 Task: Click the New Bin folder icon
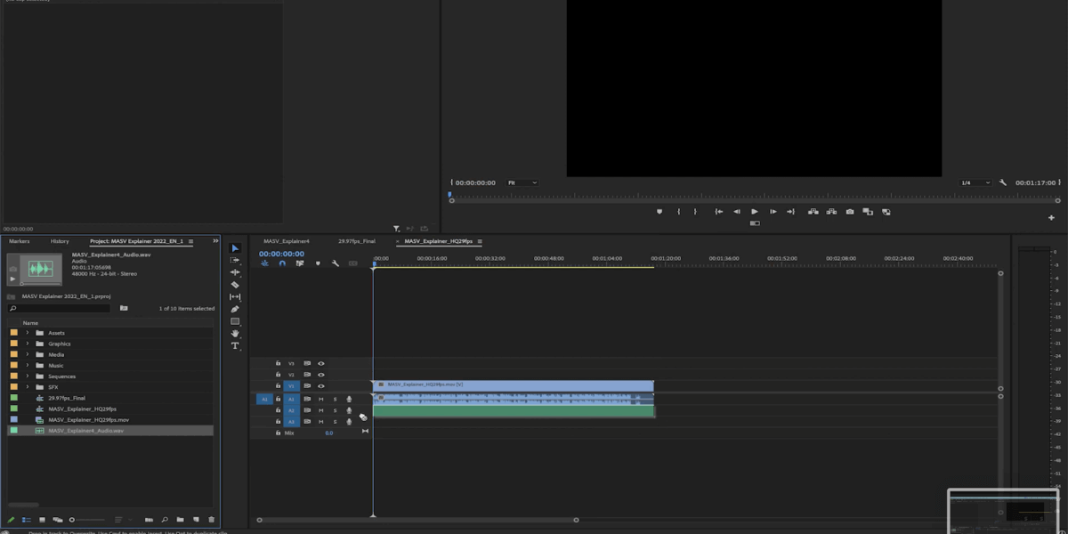[180, 520]
